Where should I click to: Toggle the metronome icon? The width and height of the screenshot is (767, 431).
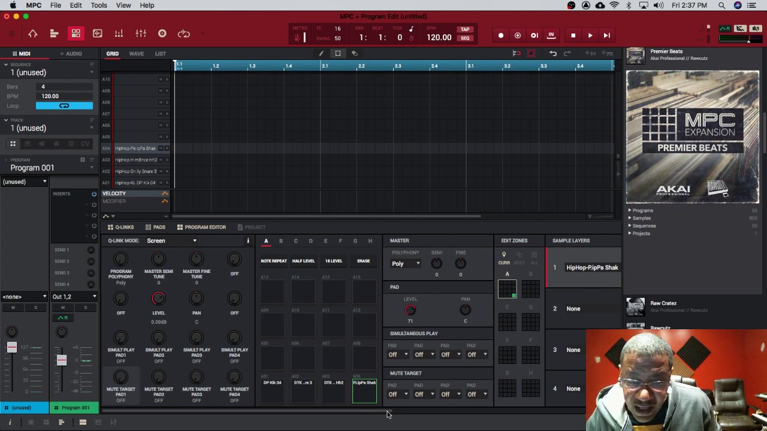coord(297,38)
